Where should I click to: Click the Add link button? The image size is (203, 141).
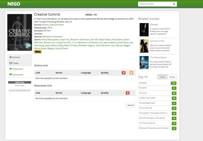131,105
